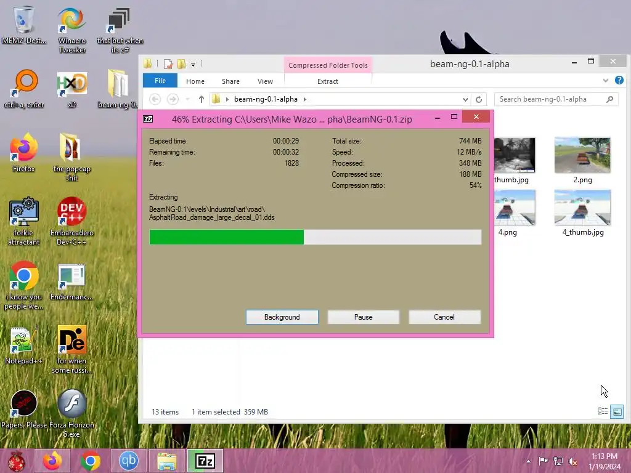The image size is (631, 473).
Task: Click the muted volume tray icon
Action: click(573, 461)
